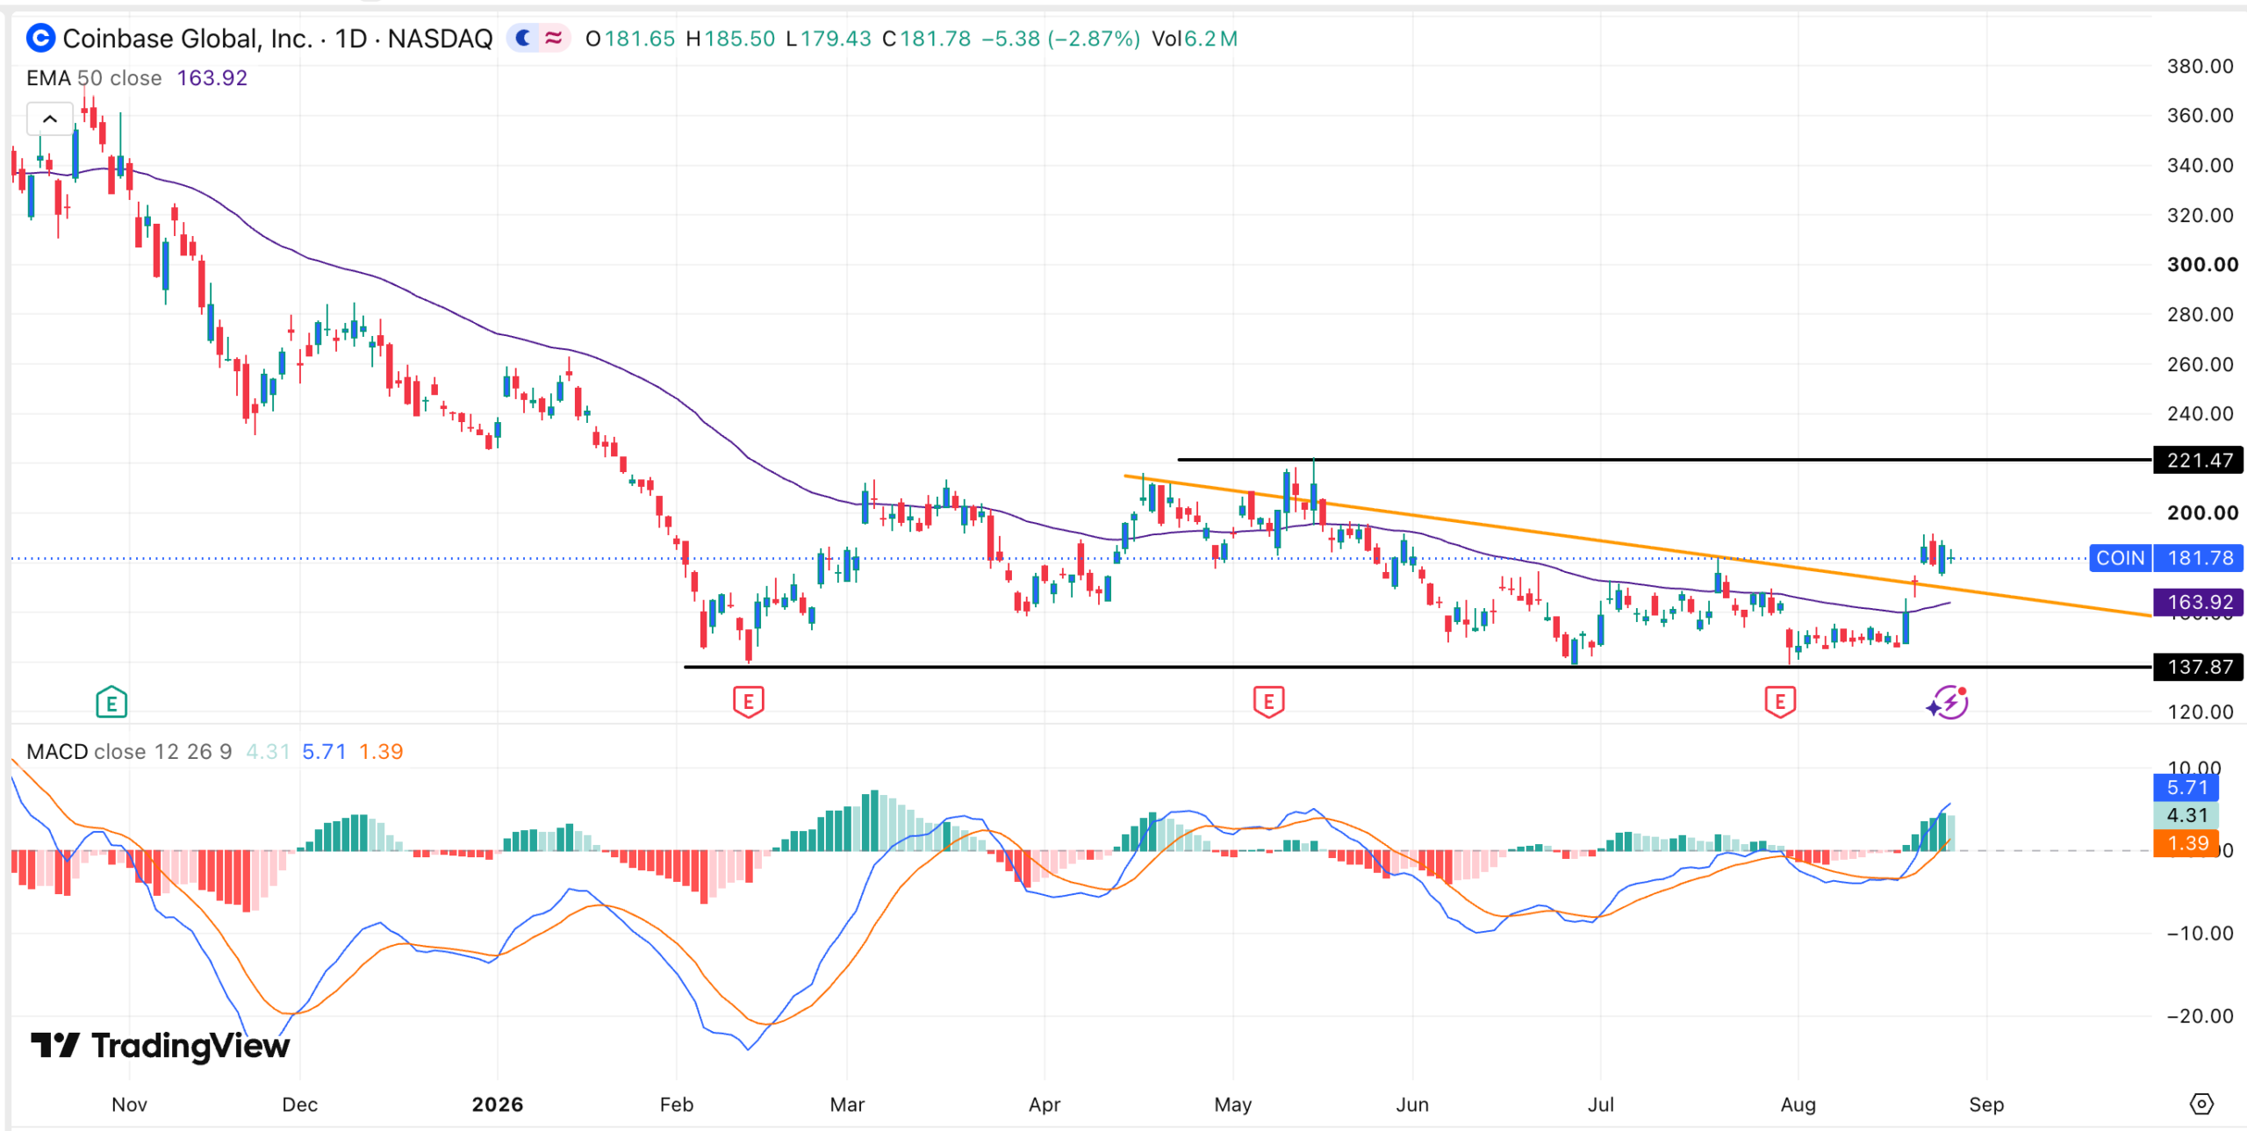
Task: Click the Aug label on time axis
Action: 1798,1105
